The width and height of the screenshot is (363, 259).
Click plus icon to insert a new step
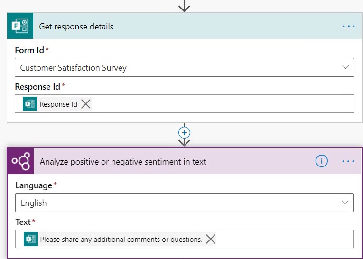[x=184, y=133]
